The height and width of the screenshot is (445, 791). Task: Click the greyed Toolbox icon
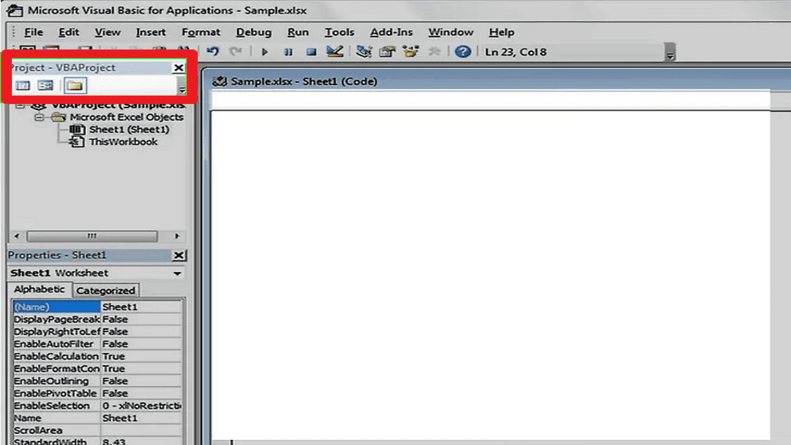[434, 52]
